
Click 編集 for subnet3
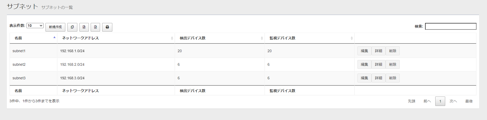[364, 78]
